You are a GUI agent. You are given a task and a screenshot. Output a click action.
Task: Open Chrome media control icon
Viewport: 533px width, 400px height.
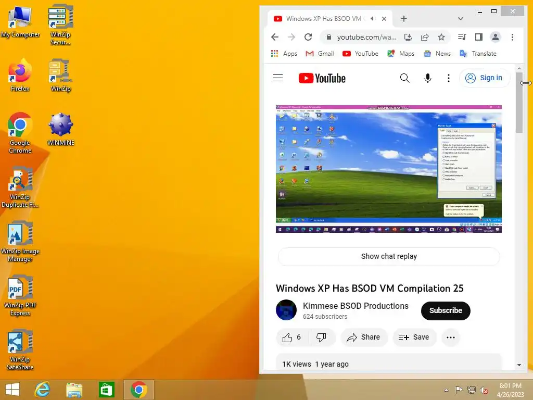click(x=462, y=37)
